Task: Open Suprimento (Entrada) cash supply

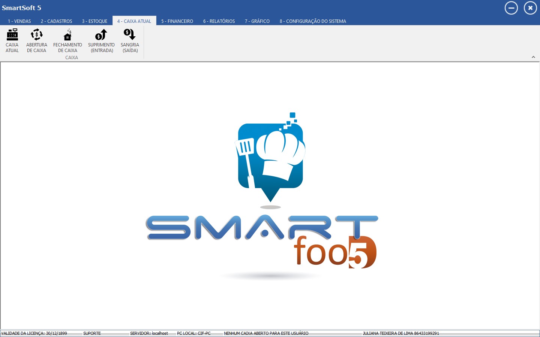Action: (x=101, y=40)
